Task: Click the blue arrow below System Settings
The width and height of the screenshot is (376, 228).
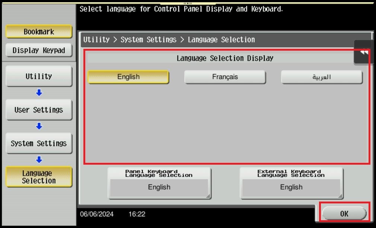Action: [39, 160]
